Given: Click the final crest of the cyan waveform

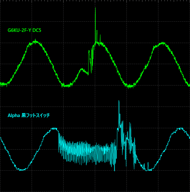Looking at the screenshot, I should coord(180,129).
